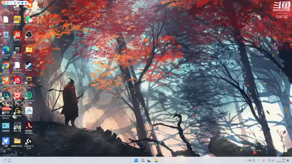The height and width of the screenshot is (164, 292).
Task: Launch Identity V (第五人格) game
Action: [17, 126]
